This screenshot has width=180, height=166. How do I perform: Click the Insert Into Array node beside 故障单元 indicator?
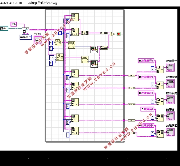point(160,69)
